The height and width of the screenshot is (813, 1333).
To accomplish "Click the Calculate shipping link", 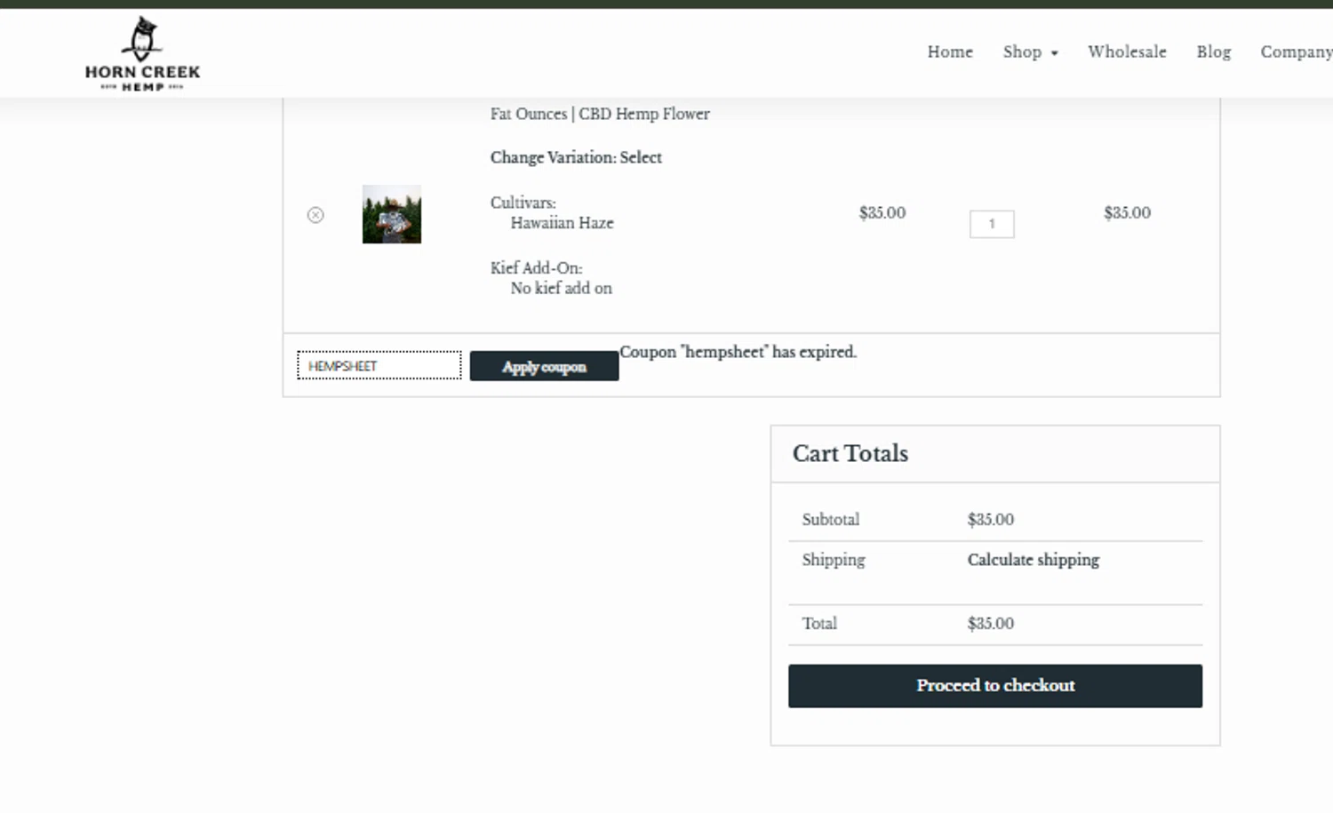I will coord(1034,560).
